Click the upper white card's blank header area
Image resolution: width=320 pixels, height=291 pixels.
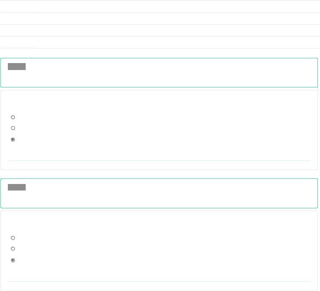(x=159, y=101)
